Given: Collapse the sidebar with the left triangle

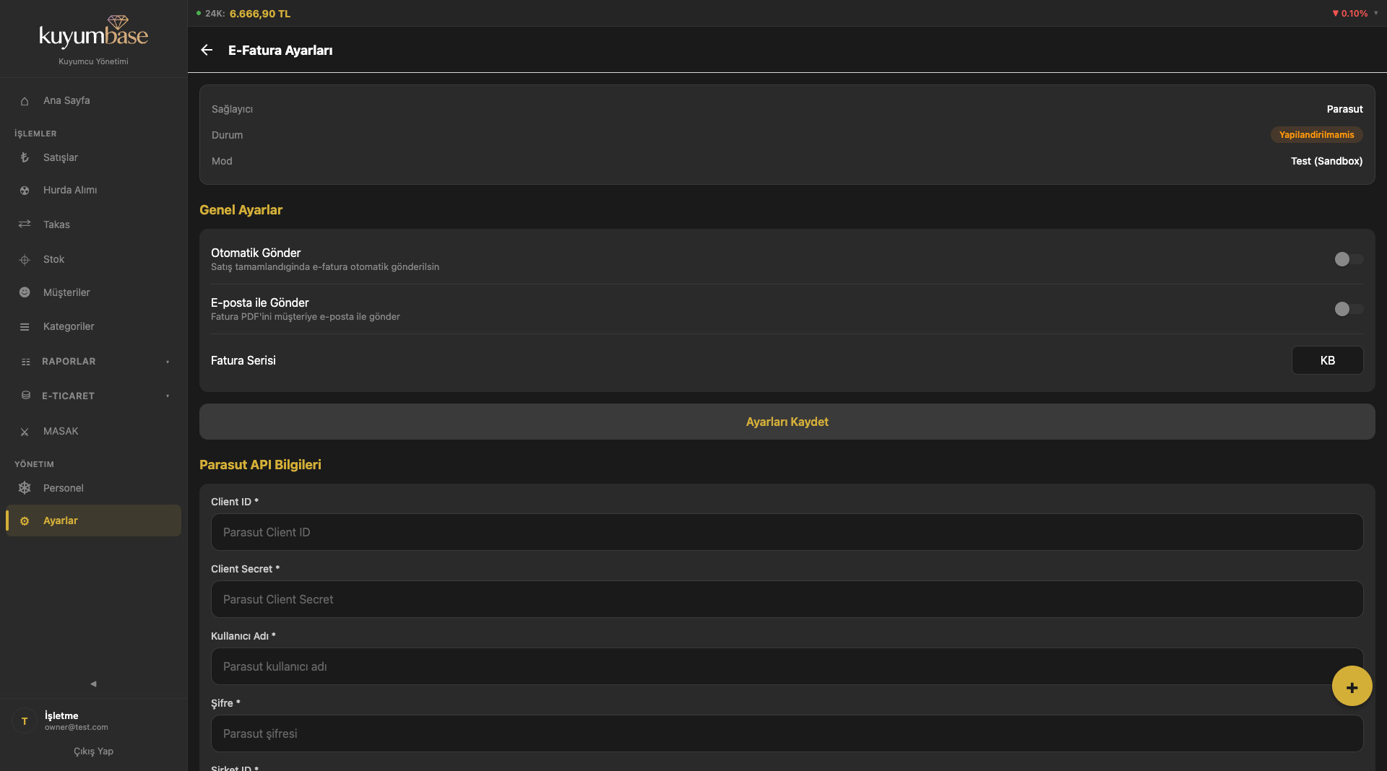Looking at the screenshot, I should point(93,684).
